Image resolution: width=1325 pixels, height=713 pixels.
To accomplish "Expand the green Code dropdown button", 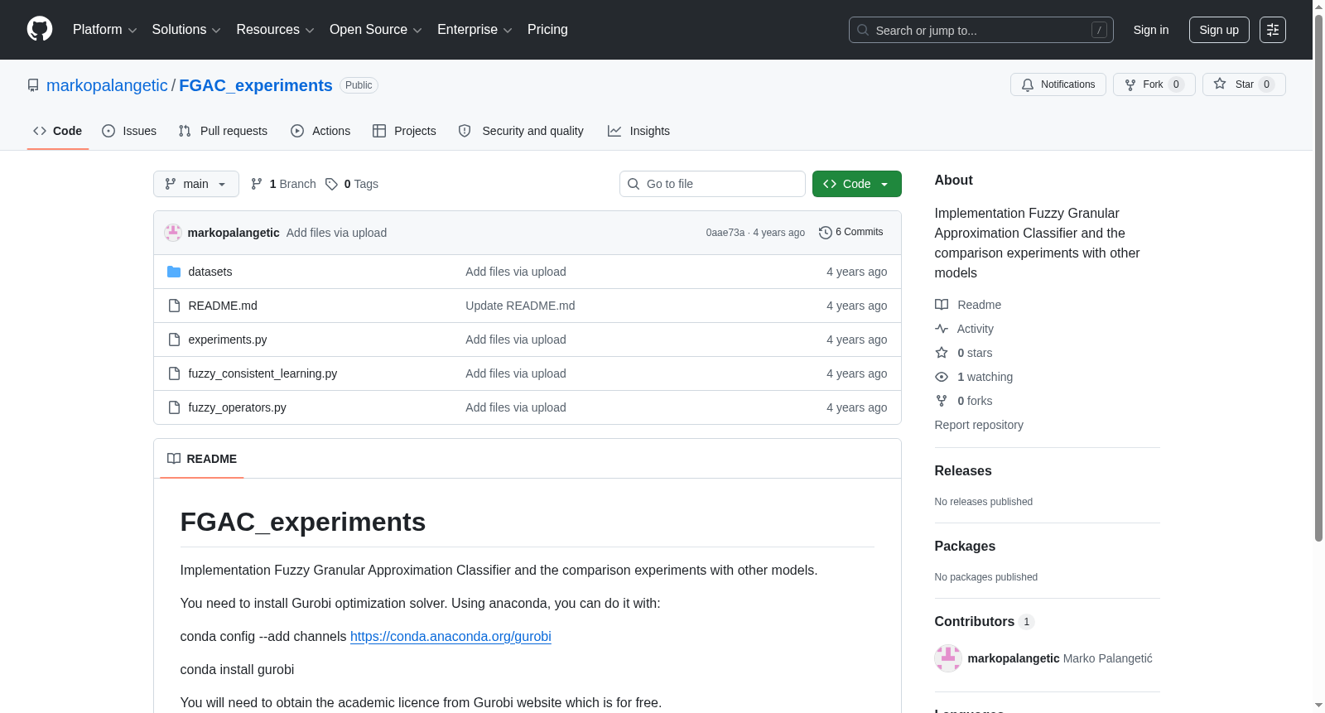I will click(857, 184).
